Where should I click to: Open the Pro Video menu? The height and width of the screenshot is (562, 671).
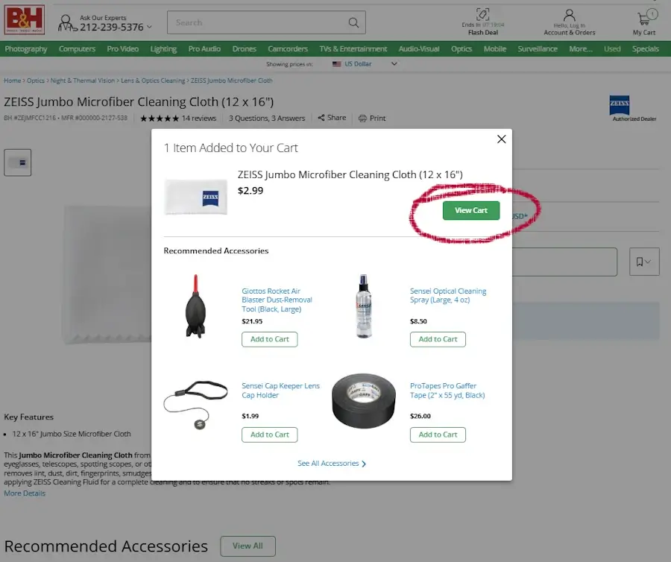click(123, 48)
